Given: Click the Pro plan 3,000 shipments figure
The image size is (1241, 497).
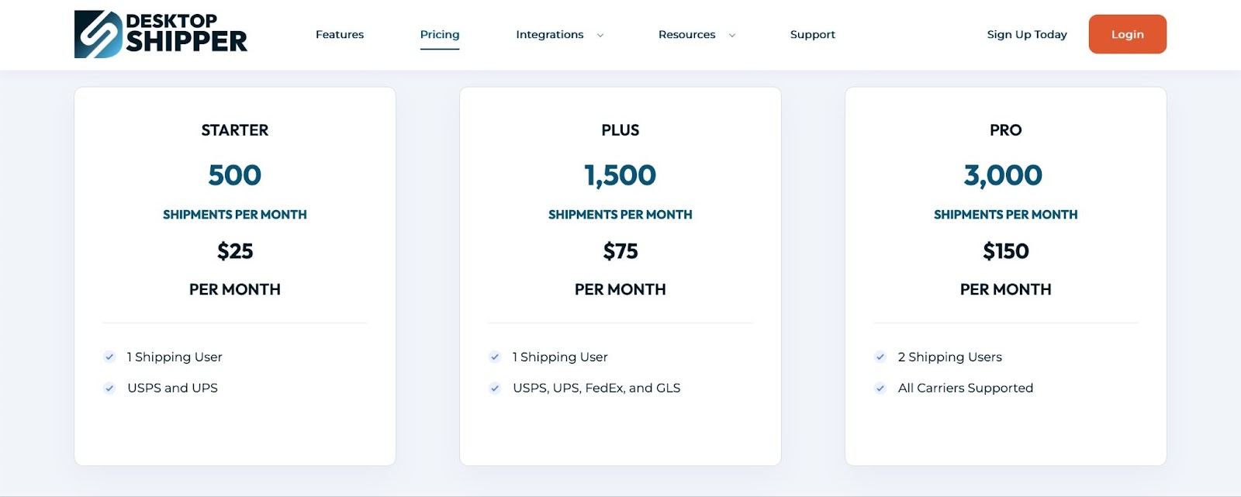Looking at the screenshot, I should (1003, 175).
